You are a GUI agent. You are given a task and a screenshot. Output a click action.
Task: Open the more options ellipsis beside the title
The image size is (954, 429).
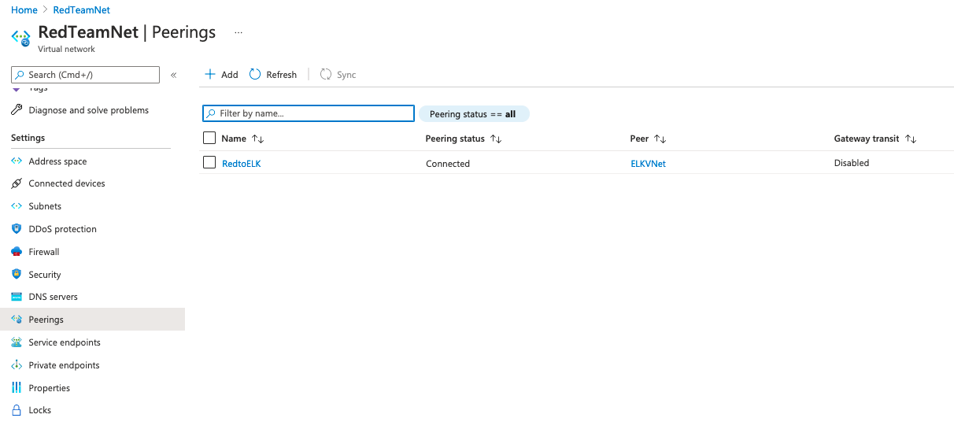tap(238, 33)
